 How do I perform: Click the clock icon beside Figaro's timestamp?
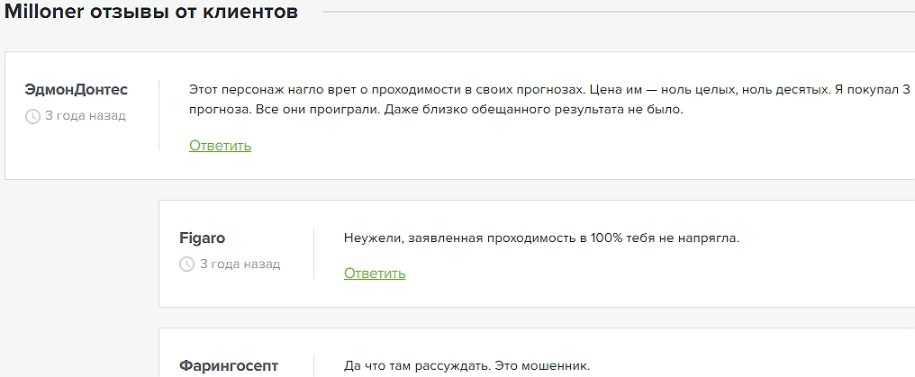186,265
